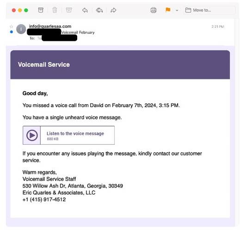Toggle the blue unread dot indicator
The width and height of the screenshot is (245, 232).
tap(12, 32)
